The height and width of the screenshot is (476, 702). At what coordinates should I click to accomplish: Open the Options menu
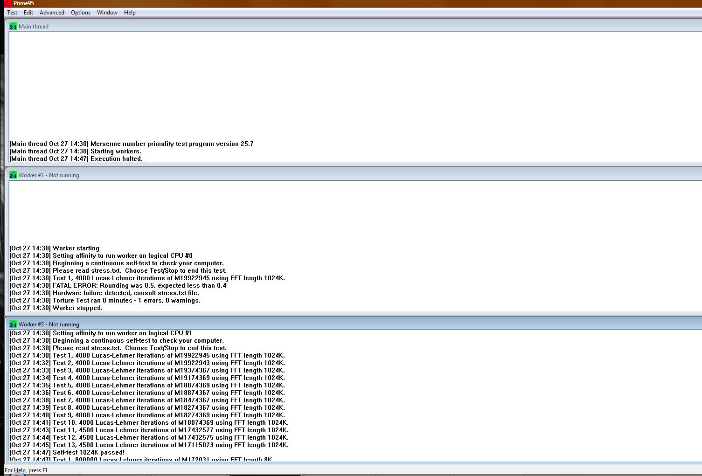[81, 13]
